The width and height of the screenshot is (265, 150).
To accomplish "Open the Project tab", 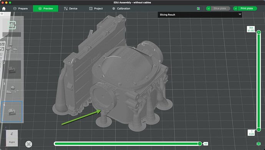I will (x=96, y=8).
